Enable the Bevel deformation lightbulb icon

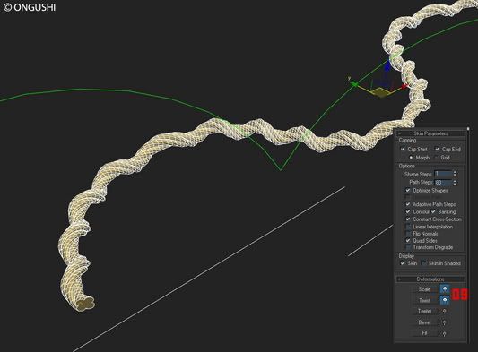click(445, 322)
